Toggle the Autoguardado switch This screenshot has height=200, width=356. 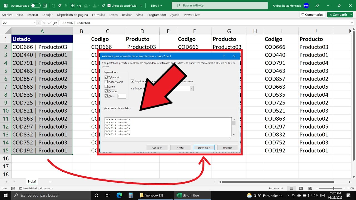(x=35, y=6)
